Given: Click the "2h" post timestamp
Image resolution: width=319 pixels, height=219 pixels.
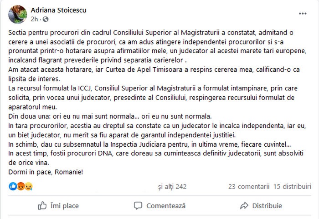Looking at the screenshot, I should tap(34, 19).
